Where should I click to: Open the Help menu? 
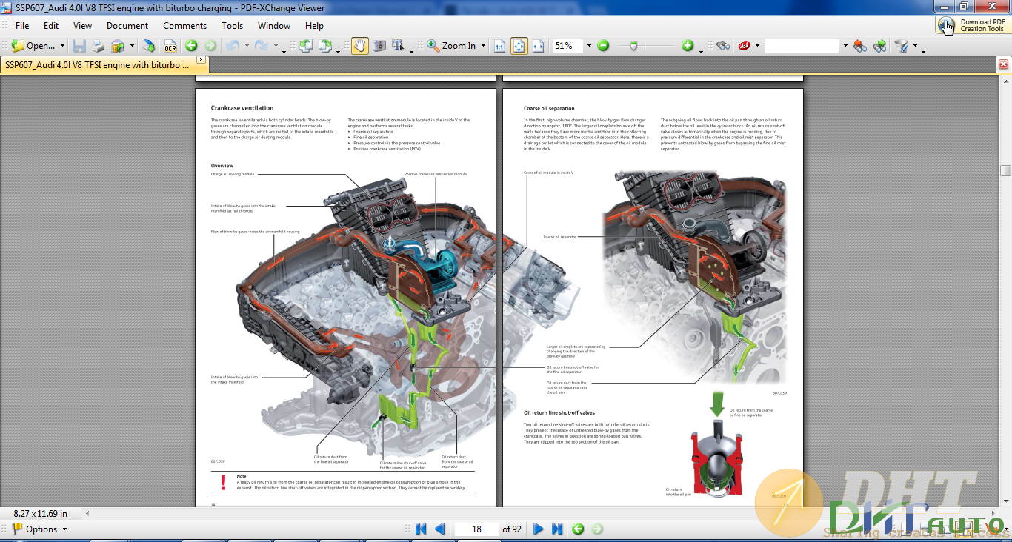tap(314, 25)
